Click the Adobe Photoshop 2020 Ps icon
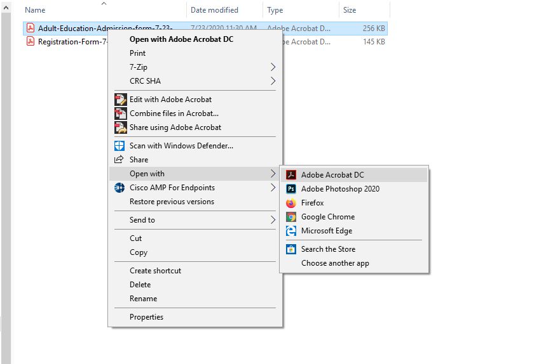 point(291,189)
